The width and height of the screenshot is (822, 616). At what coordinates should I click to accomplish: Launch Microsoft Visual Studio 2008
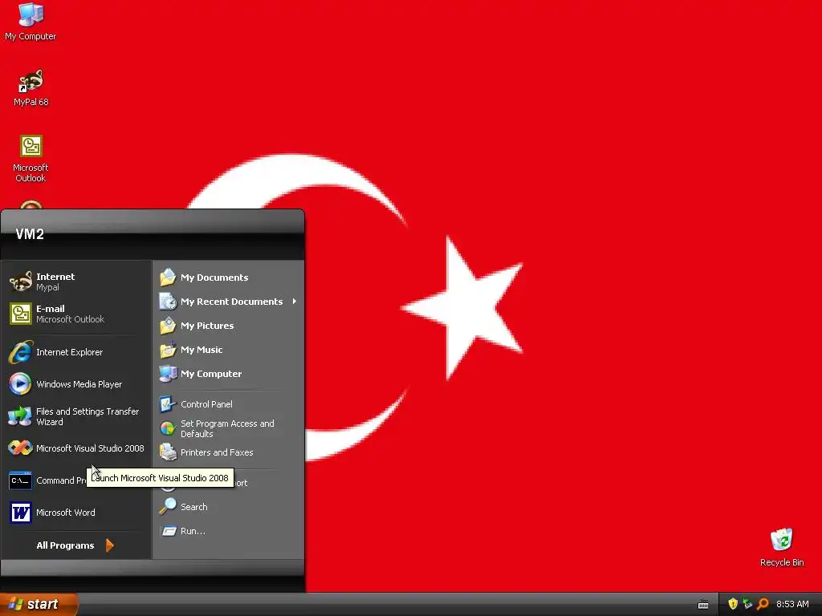tap(76, 448)
